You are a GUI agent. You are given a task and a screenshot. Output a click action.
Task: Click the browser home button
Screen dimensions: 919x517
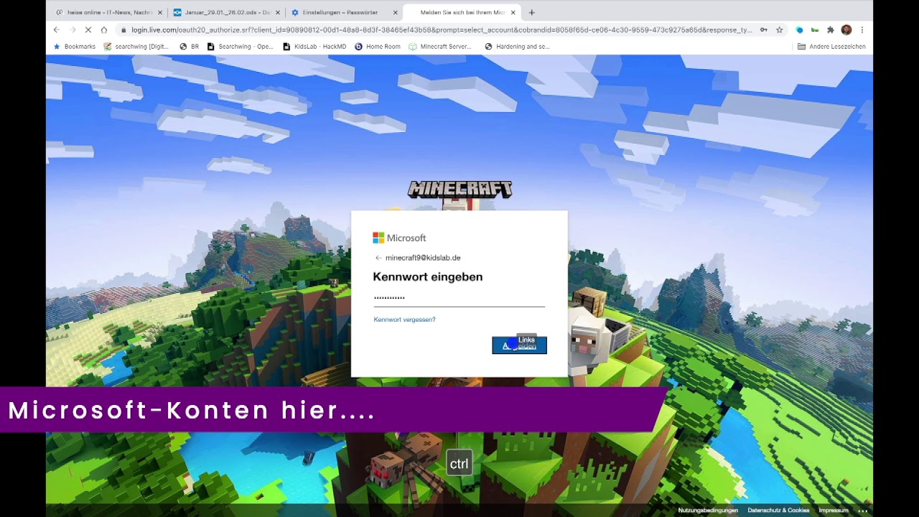tap(104, 29)
